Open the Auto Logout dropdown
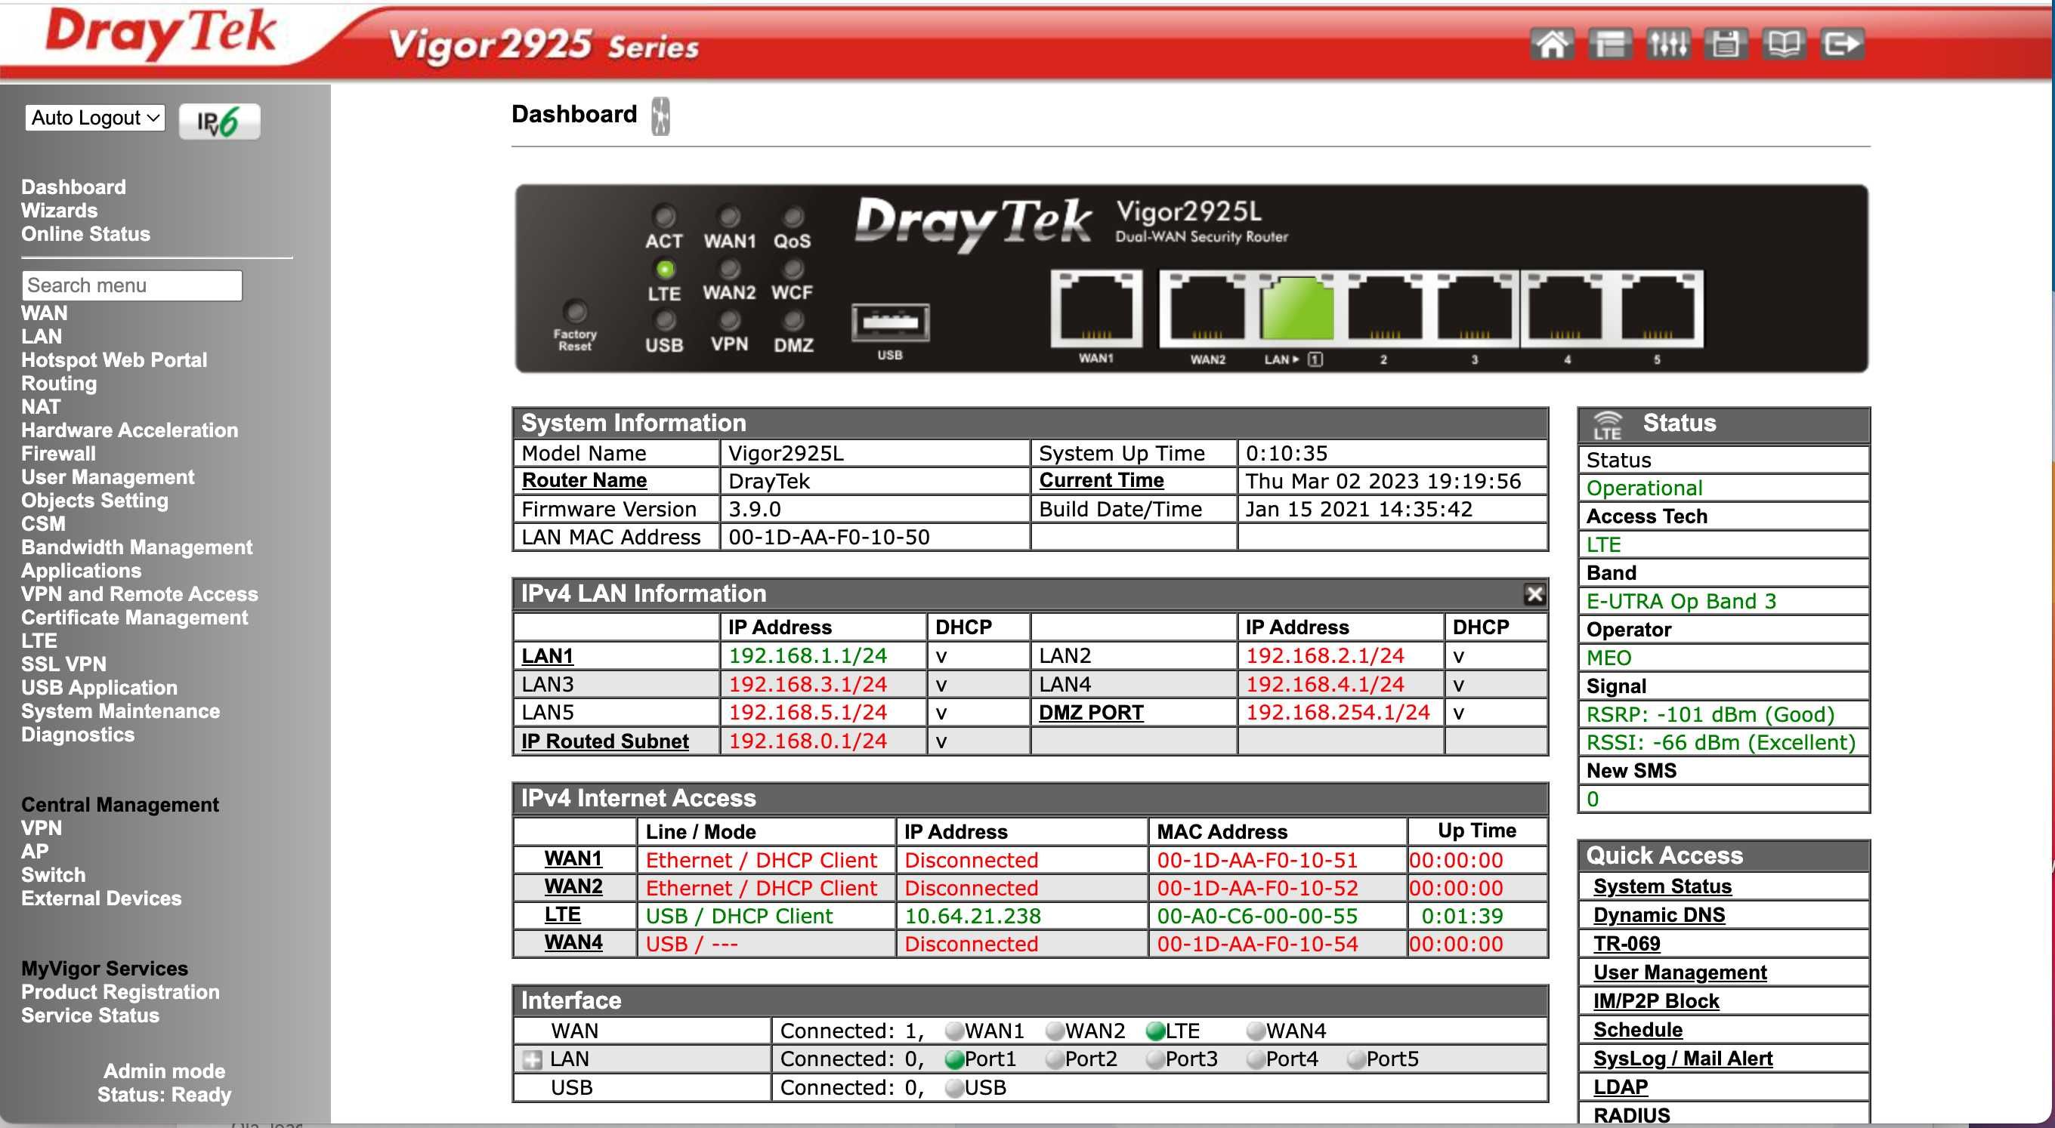This screenshot has height=1128, width=2055. click(x=95, y=118)
